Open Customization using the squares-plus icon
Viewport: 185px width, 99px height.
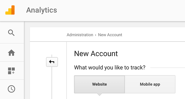point(12,71)
